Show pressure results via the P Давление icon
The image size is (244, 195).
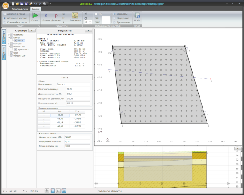click(x=56, y=17)
